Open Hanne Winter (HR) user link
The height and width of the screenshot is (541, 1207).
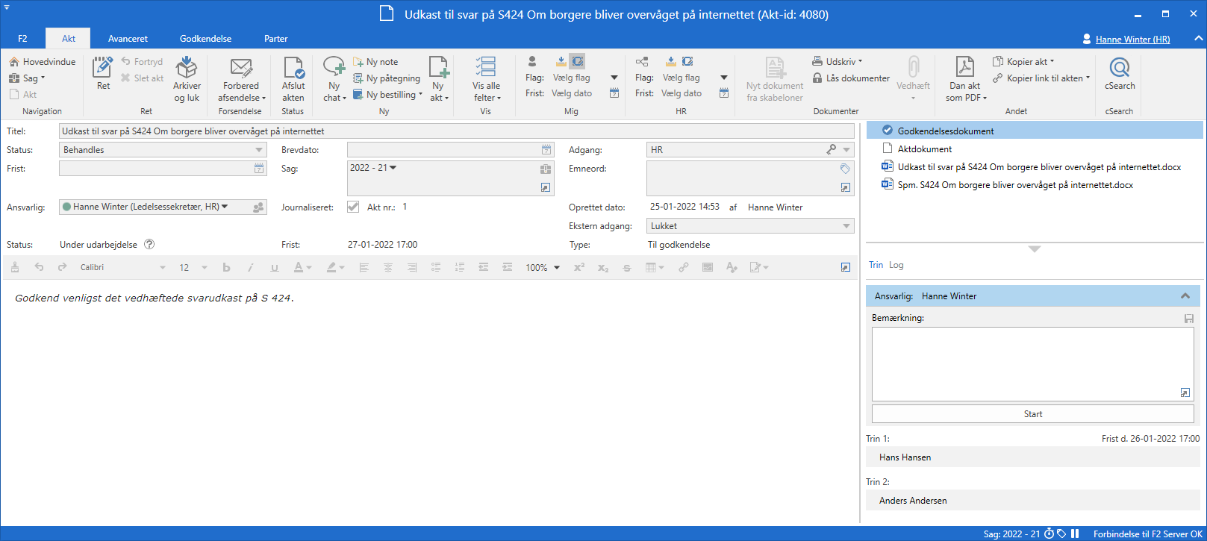point(1132,40)
